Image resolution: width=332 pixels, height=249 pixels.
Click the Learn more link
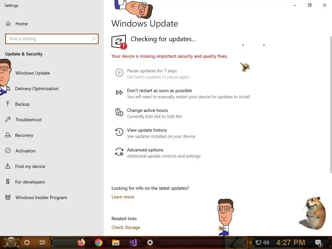(123, 197)
